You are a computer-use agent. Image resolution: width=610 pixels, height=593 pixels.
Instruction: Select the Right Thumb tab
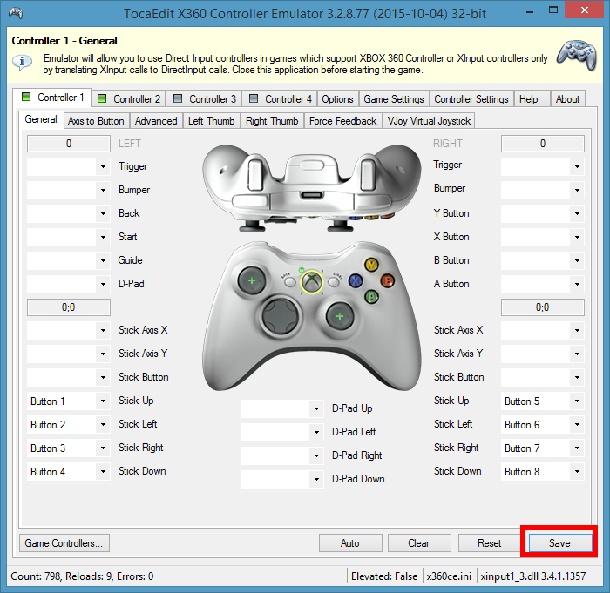click(272, 121)
